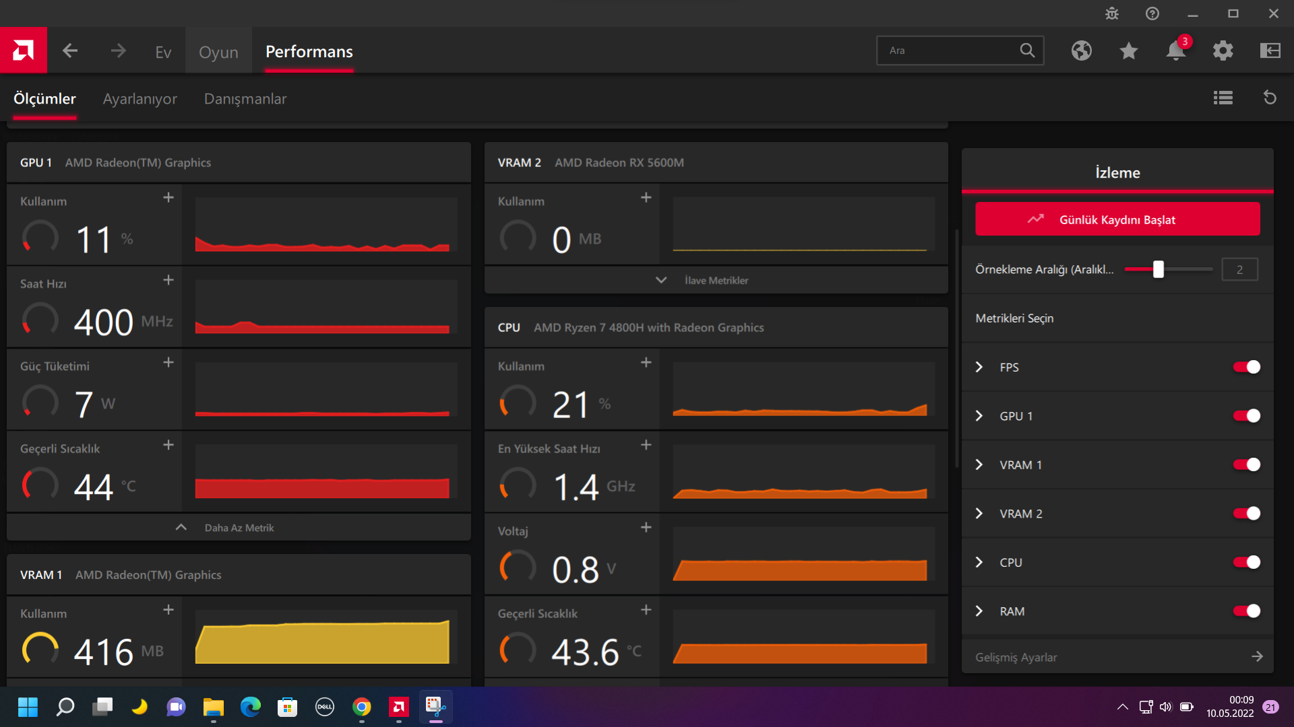The width and height of the screenshot is (1294, 727).
Task: Turn off the VRAM 2 toggle
Action: coord(1246,514)
